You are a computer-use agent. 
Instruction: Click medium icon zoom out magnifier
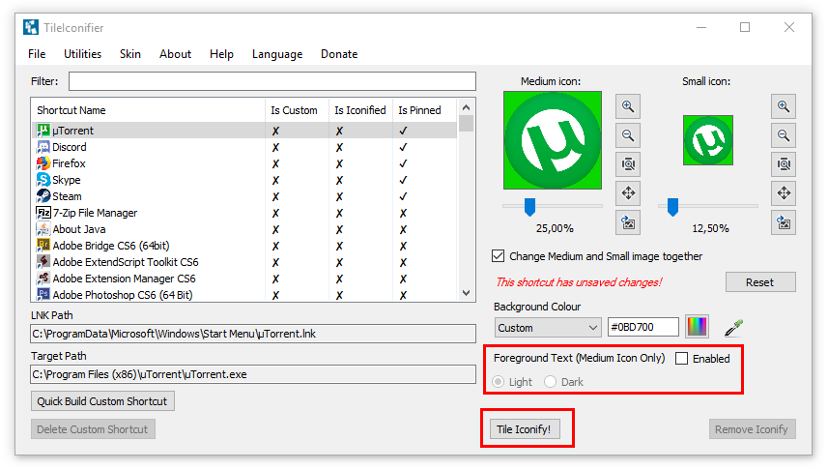pyautogui.click(x=628, y=135)
